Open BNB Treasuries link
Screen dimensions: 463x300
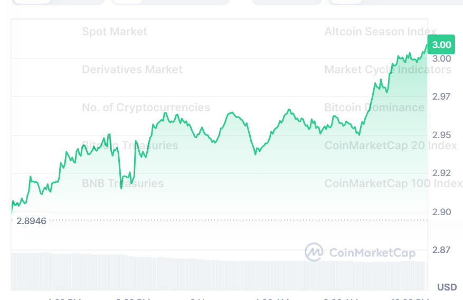122,183
